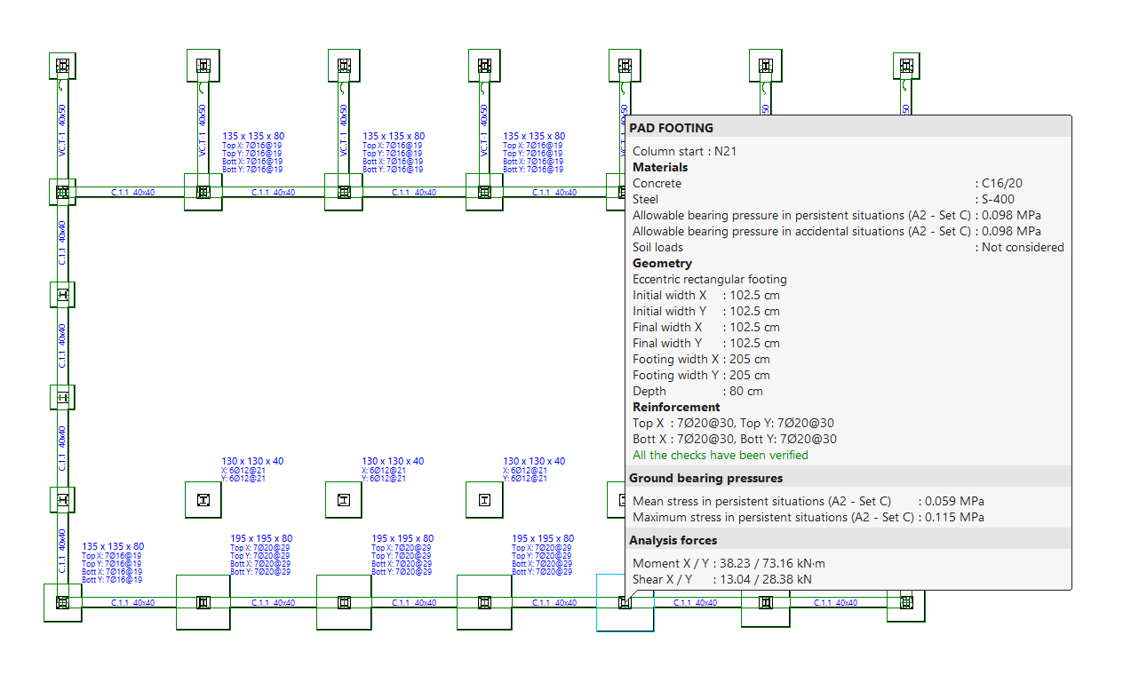
Task: Click the Ground bearing pressures section header
Action: [705, 478]
